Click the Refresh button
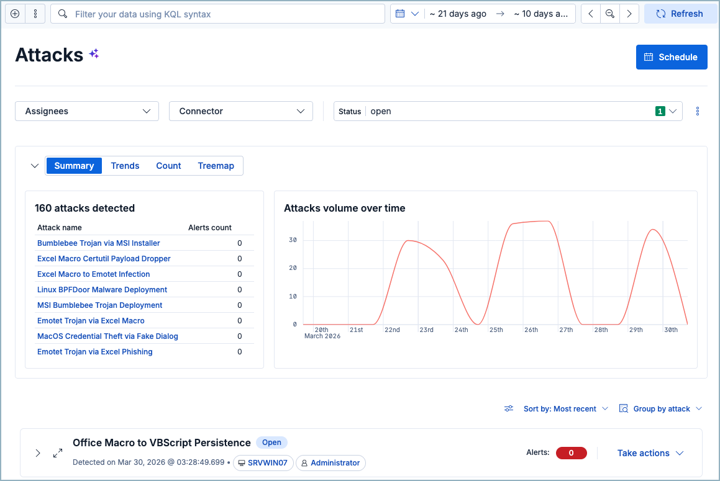720x481 pixels. pos(680,14)
